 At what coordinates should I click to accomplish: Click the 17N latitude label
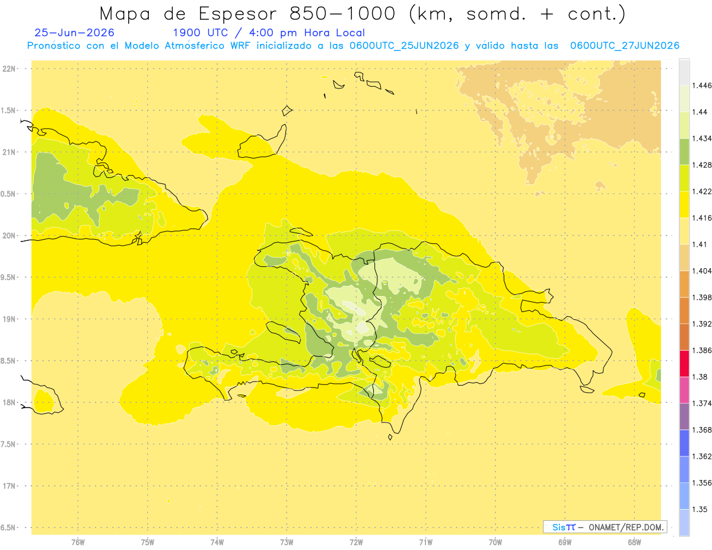click(x=8, y=486)
